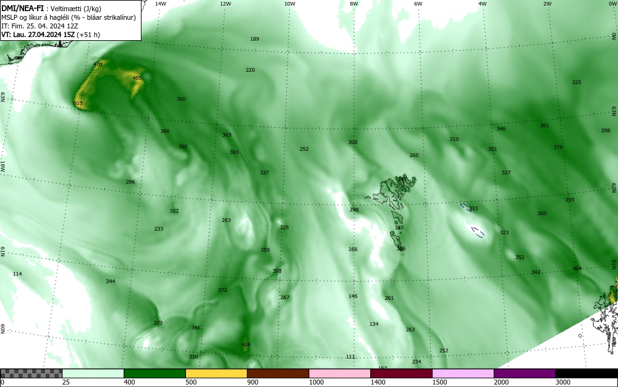Click the 296 value on the map

tap(130, 182)
